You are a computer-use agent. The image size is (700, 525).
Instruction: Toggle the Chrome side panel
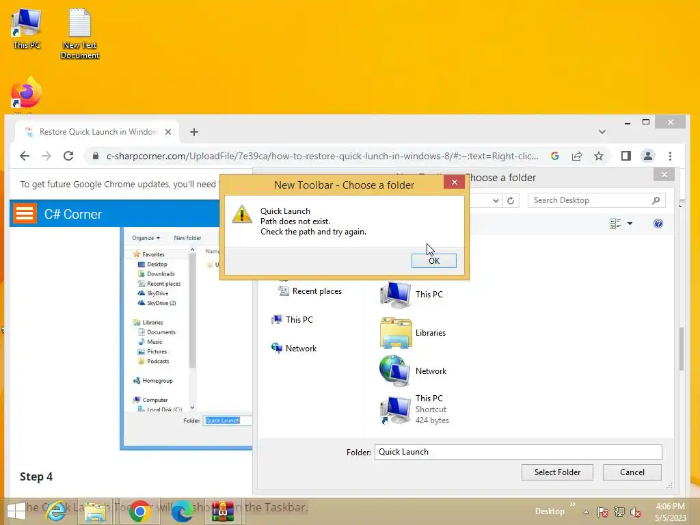(x=626, y=156)
